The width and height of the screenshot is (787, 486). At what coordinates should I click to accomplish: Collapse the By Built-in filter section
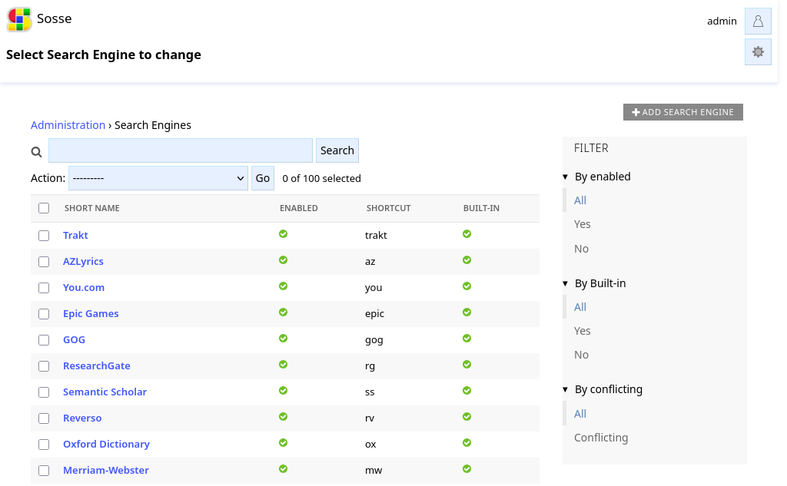coord(595,283)
